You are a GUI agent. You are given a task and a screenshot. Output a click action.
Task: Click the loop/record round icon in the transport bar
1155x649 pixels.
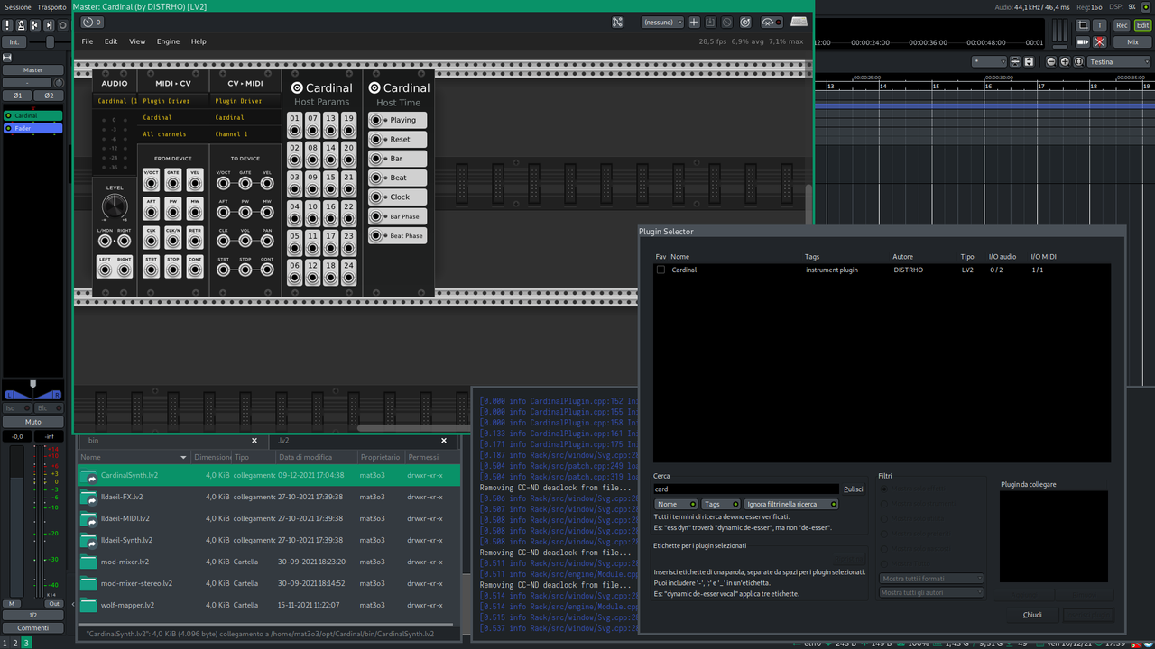pyautogui.click(x=61, y=25)
